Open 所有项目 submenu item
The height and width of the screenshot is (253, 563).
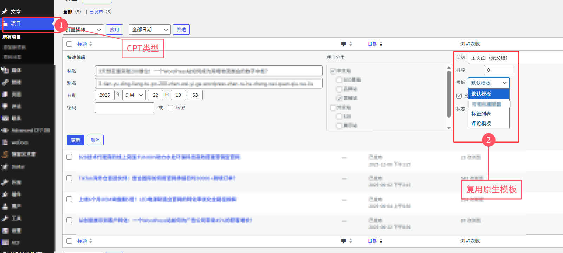tap(12, 37)
